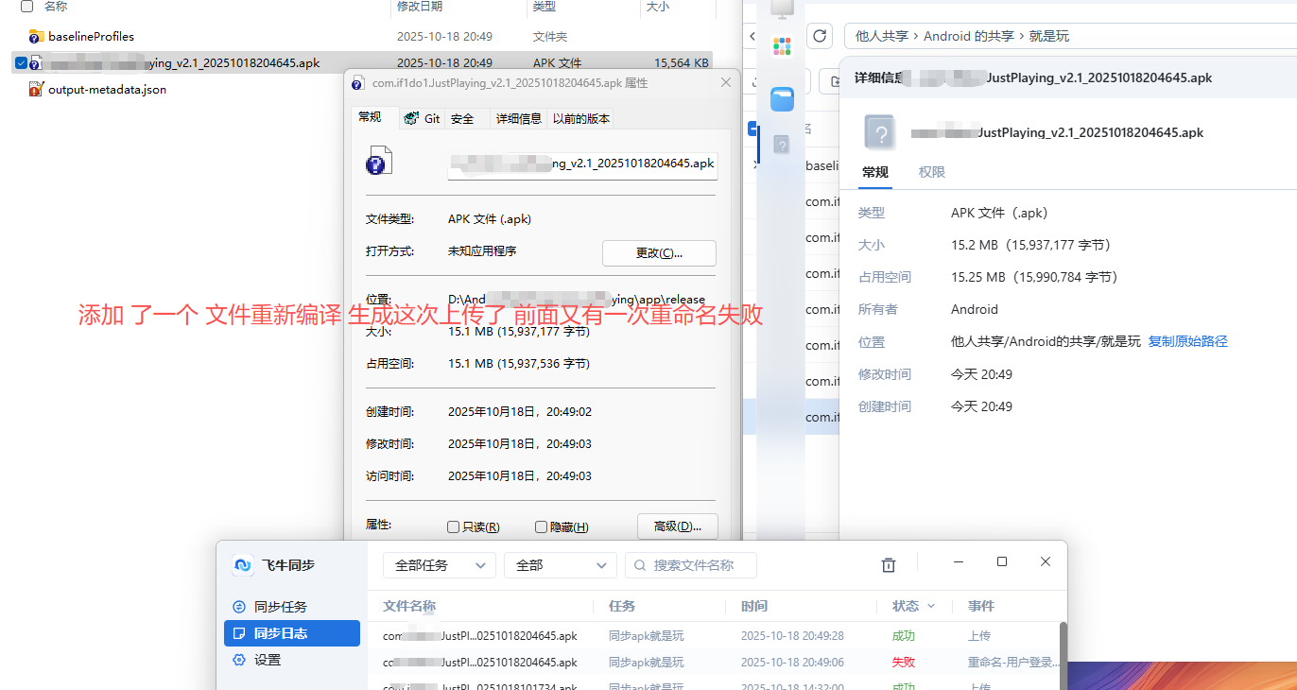1297x690 pixels.
Task: Close the APK properties dialog
Action: coord(726,83)
